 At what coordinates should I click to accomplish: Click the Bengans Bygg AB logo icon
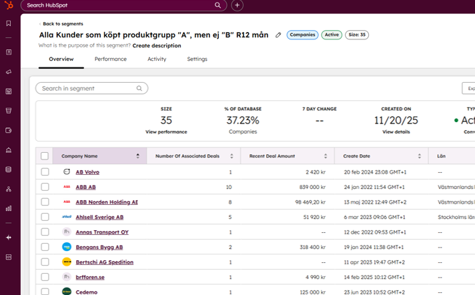(x=67, y=247)
